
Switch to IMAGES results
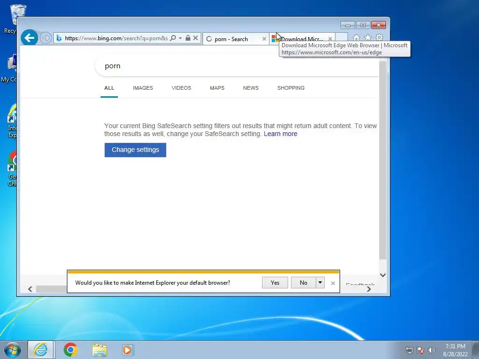143,88
